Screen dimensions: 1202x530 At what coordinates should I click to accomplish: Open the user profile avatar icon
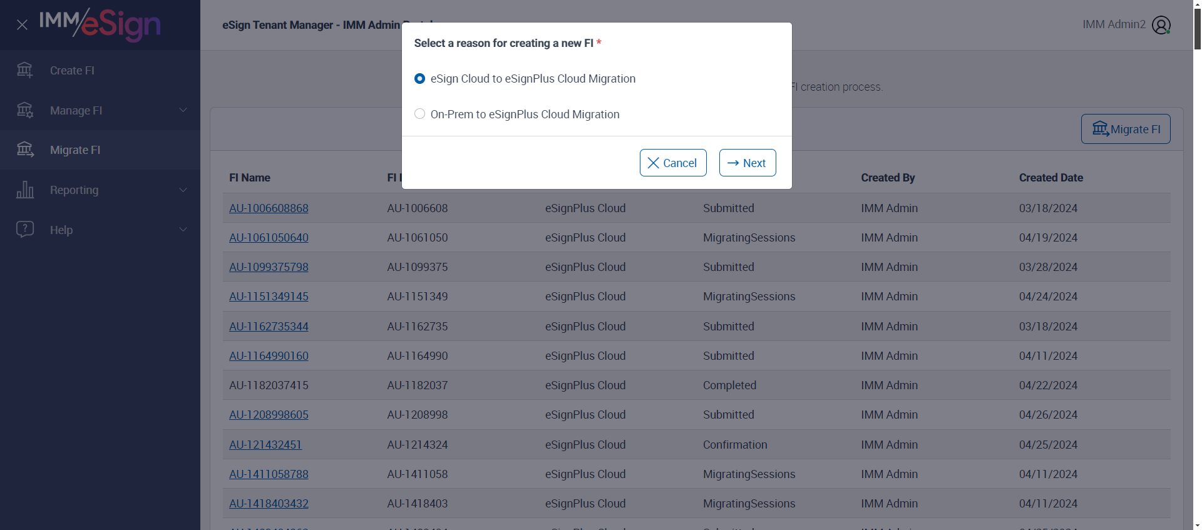point(1161,25)
